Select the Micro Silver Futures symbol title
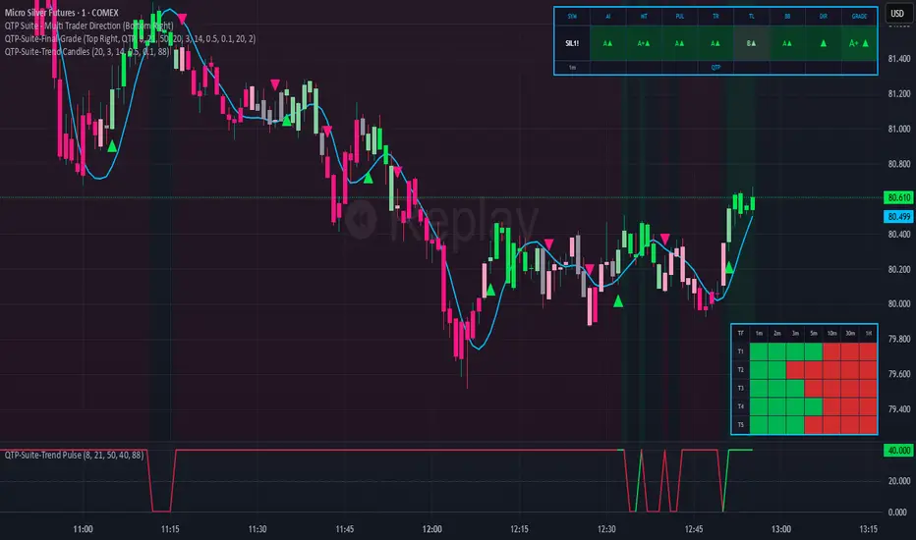The height and width of the screenshot is (540, 916). pyautogui.click(x=61, y=12)
